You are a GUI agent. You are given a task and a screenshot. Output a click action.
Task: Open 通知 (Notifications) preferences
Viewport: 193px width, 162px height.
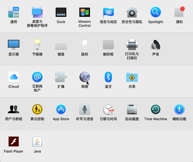pos(179,12)
